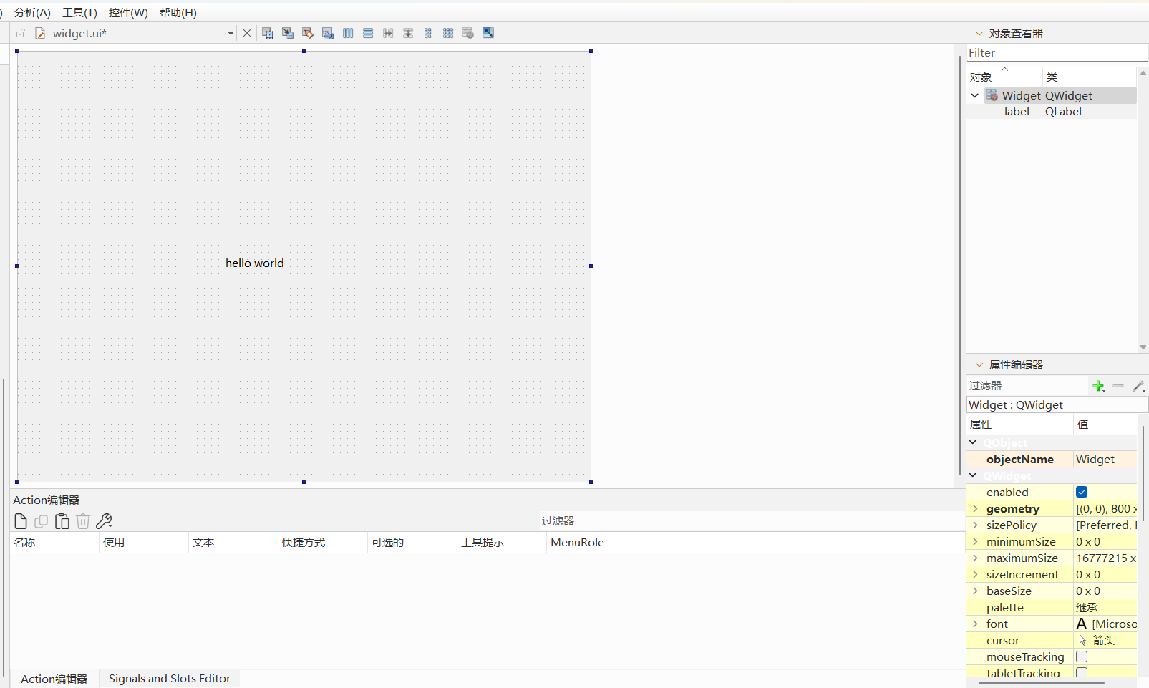Switch to Signals and Slots Editor tab
1149x688 pixels.
pyautogui.click(x=170, y=679)
